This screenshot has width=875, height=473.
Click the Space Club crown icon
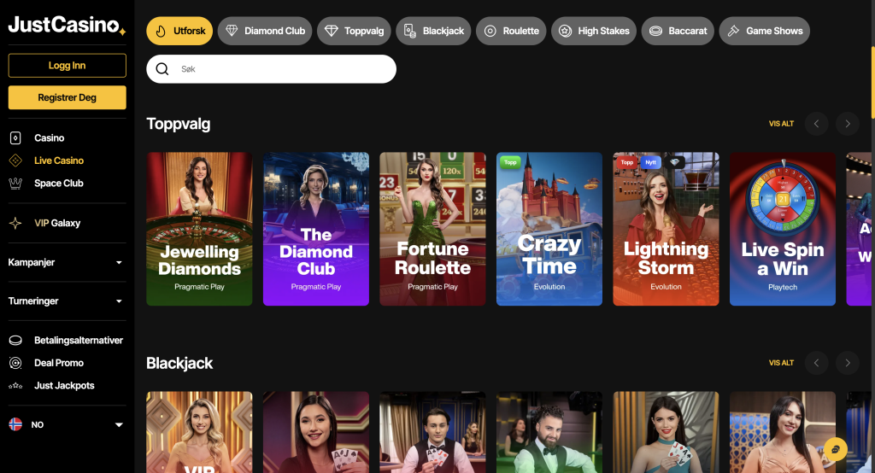(15, 183)
